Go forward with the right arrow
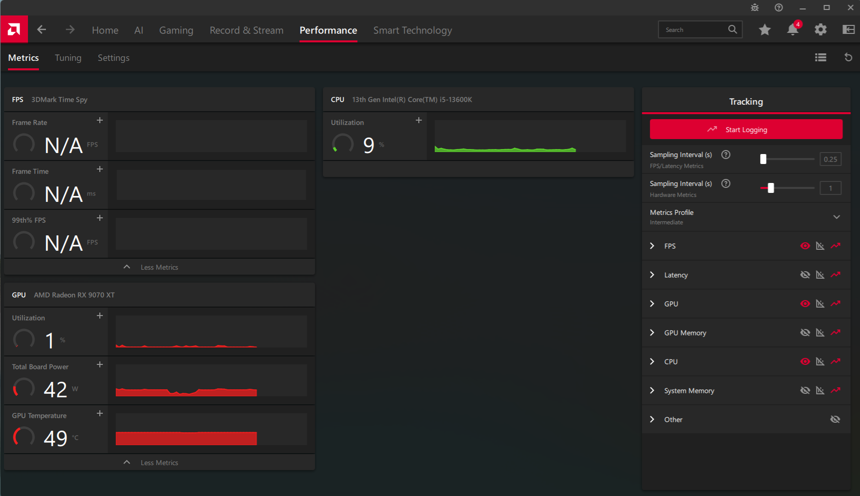This screenshot has width=860, height=496. click(70, 30)
